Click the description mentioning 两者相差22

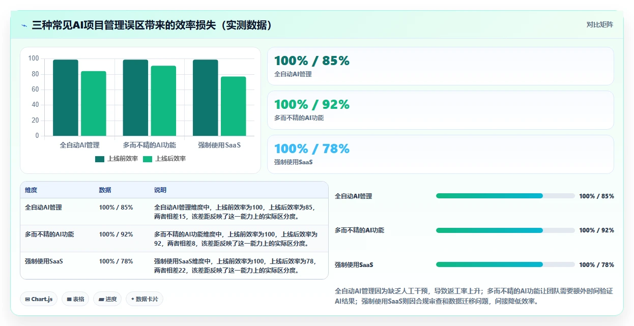click(x=235, y=265)
